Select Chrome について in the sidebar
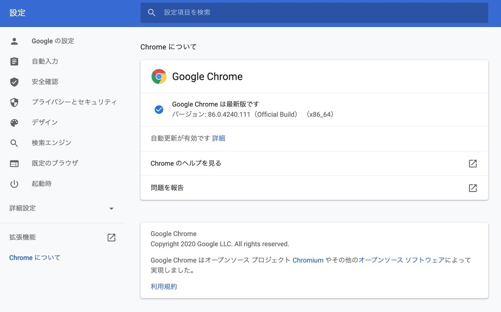 coord(35,258)
